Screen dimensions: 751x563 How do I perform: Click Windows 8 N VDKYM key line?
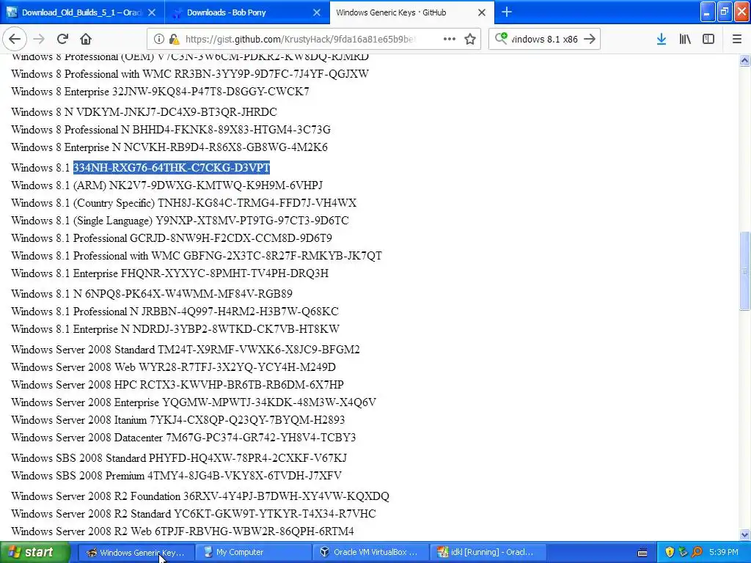coord(144,112)
